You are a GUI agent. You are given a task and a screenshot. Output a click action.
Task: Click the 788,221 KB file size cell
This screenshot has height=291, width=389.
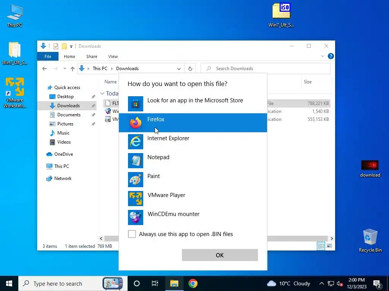pyautogui.click(x=318, y=103)
